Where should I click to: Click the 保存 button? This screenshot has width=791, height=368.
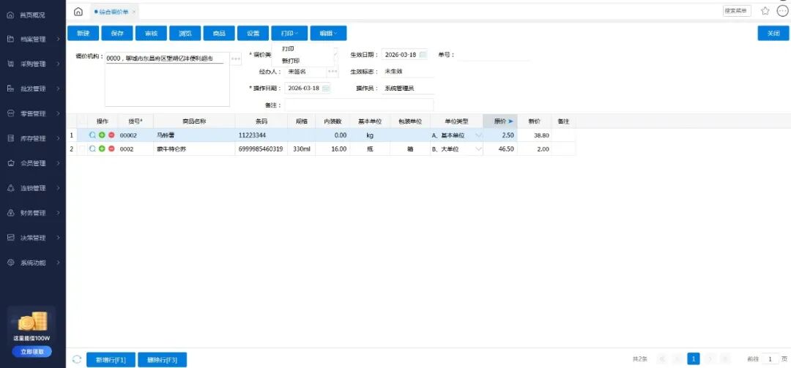tap(117, 34)
